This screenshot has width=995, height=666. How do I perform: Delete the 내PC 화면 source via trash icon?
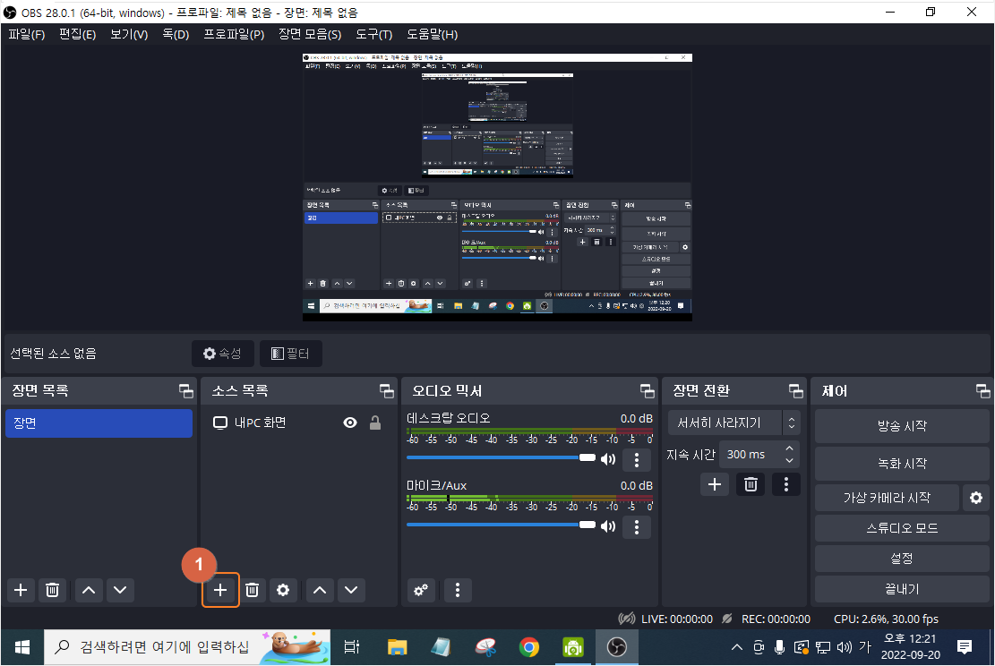[252, 590]
